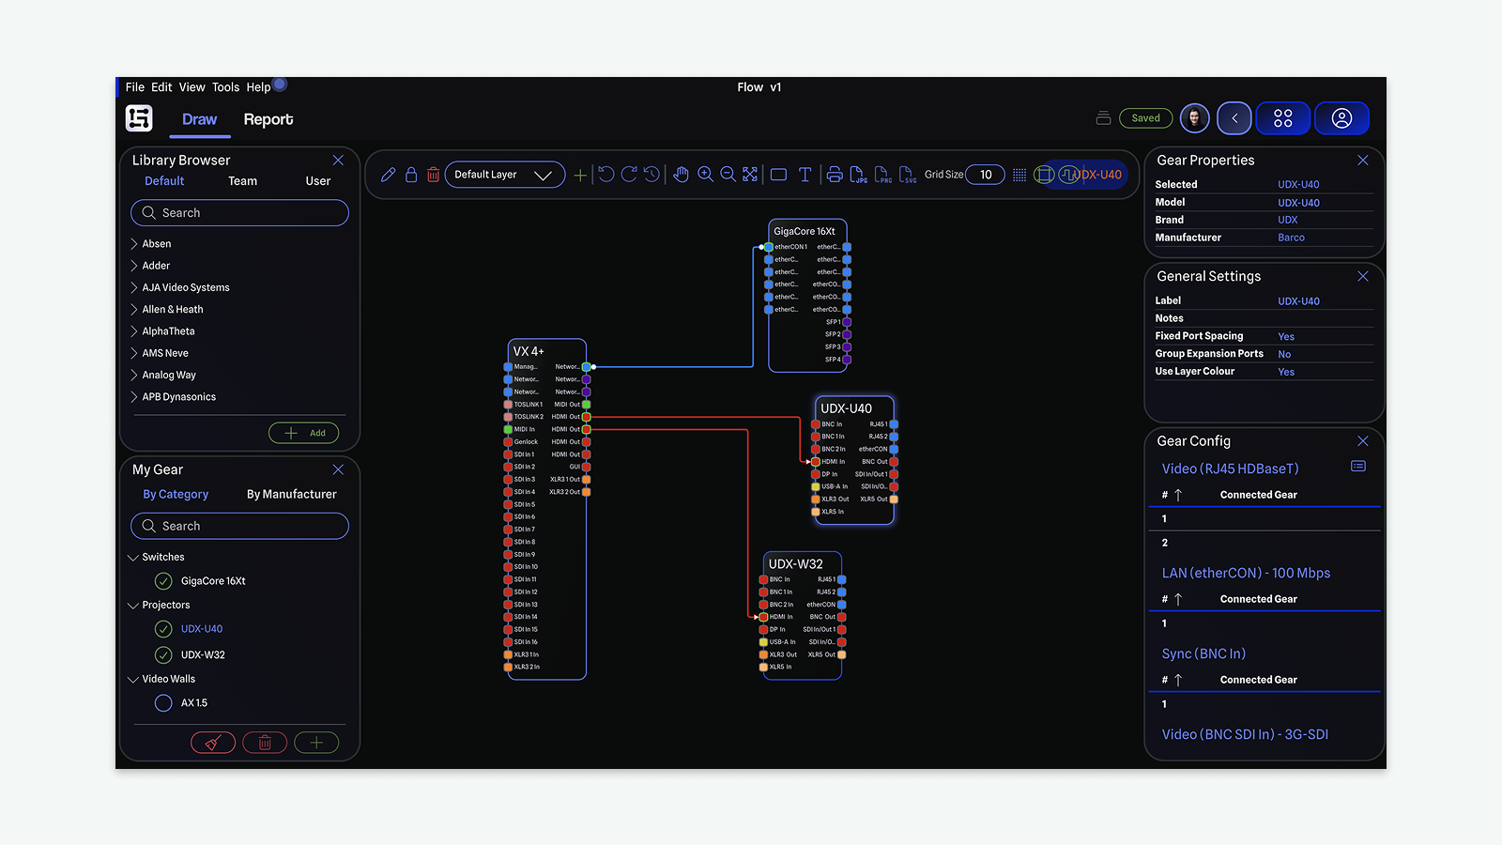Image resolution: width=1502 pixels, height=845 pixels.
Task: Toggle Fixed Port Spacing value Yes
Action: tap(1286, 336)
